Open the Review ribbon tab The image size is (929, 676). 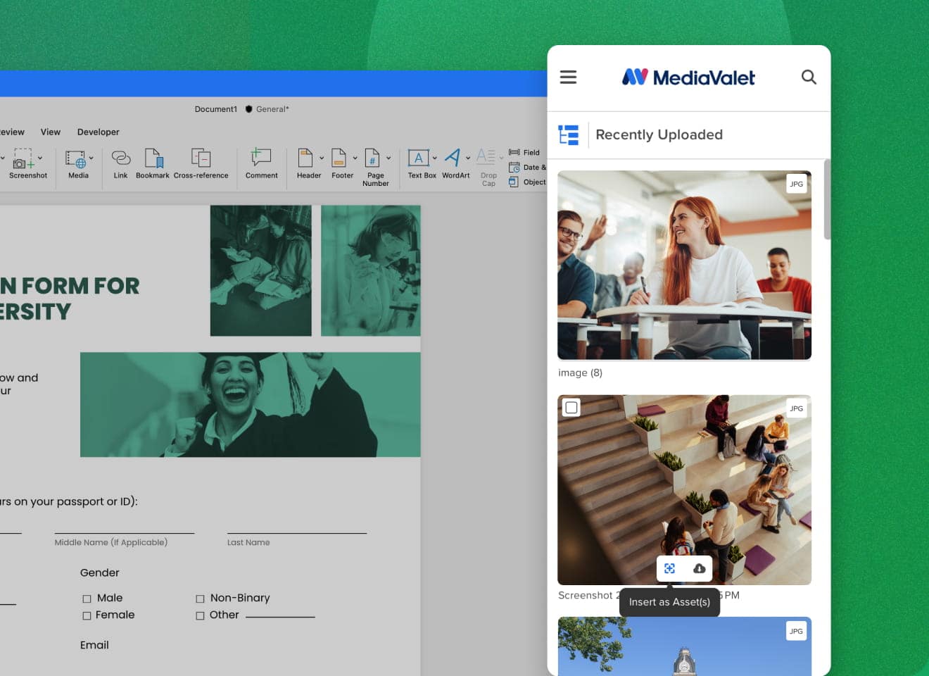(12, 132)
